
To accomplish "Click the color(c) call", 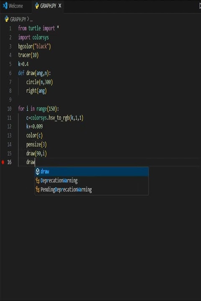I will (x=34, y=135).
